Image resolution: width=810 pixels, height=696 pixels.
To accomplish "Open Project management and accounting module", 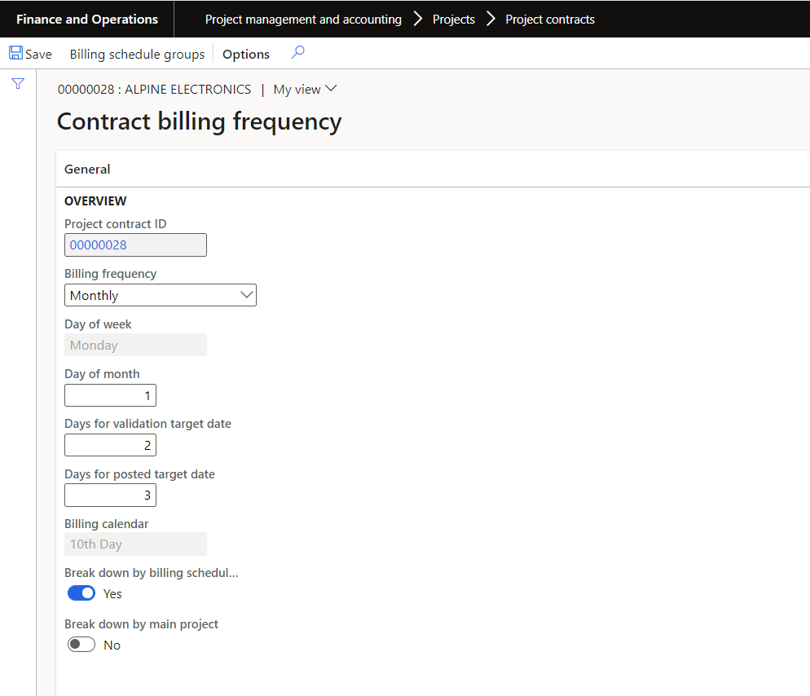I will coord(303,20).
